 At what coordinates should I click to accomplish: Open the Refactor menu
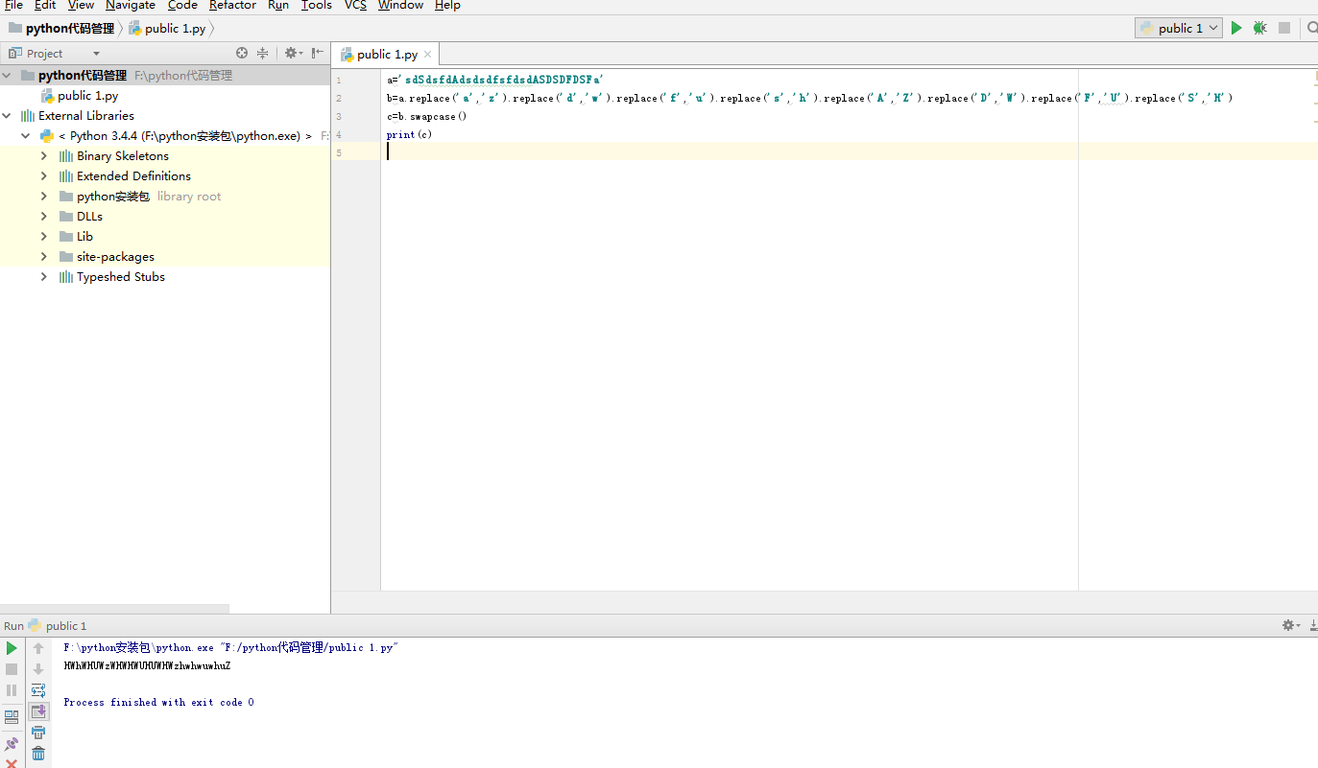[232, 6]
